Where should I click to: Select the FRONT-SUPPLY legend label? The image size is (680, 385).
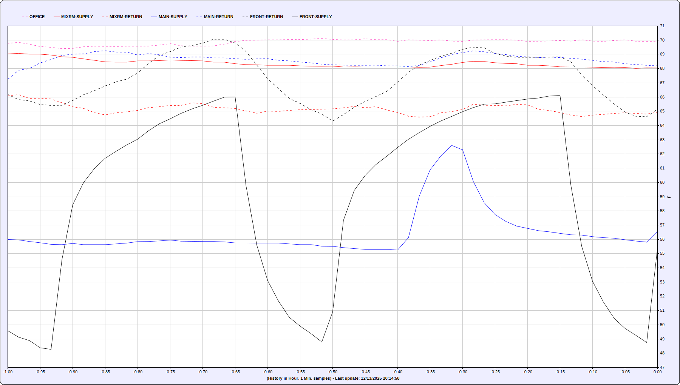pos(315,17)
